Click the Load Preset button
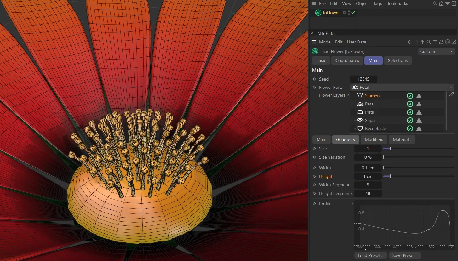Viewport: 458px width, 261px height. (x=370, y=255)
